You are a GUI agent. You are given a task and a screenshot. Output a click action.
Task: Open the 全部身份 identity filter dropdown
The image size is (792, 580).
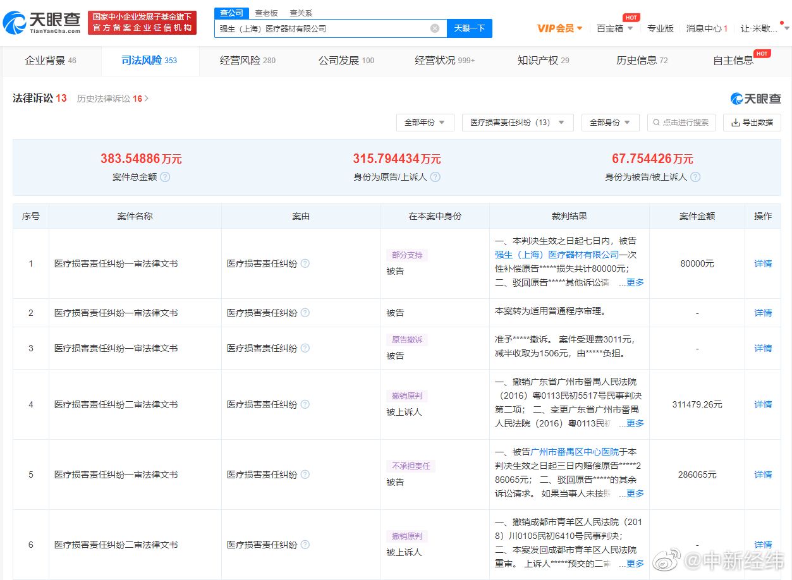tap(610, 123)
